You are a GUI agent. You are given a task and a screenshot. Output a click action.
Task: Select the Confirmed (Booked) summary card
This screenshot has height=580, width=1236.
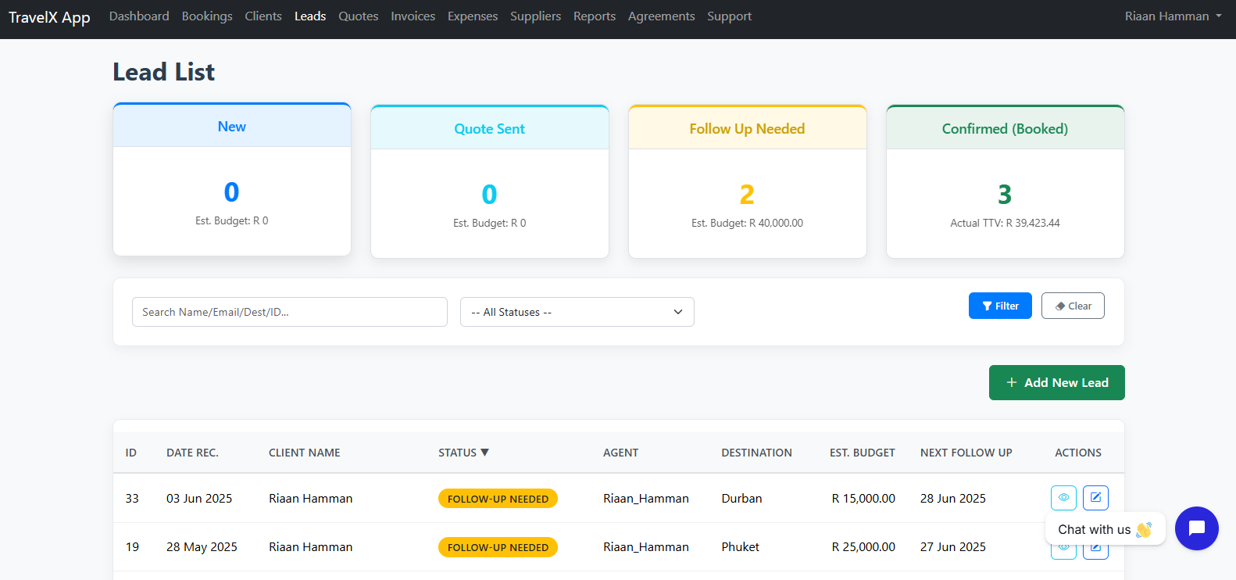point(1005,181)
